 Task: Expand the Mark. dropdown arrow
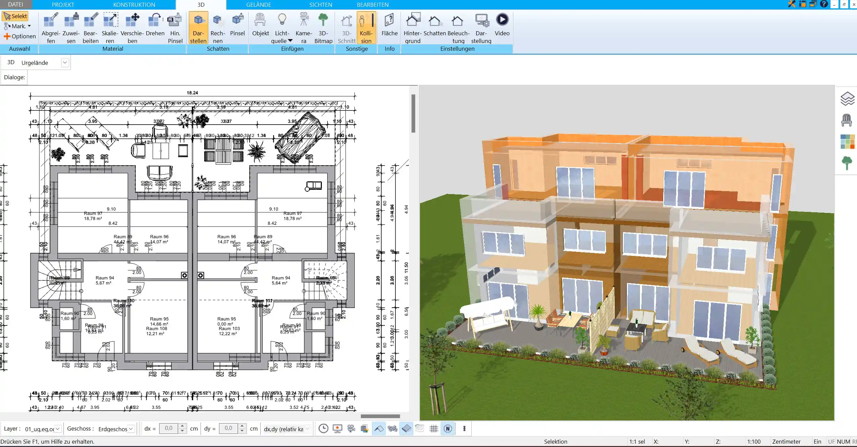click(x=29, y=26)
